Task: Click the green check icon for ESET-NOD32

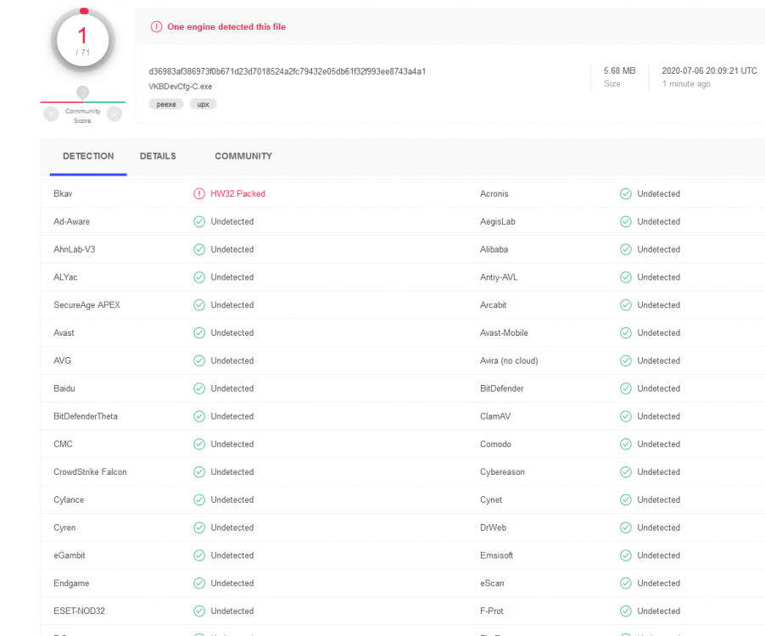Action: [199, 611]
